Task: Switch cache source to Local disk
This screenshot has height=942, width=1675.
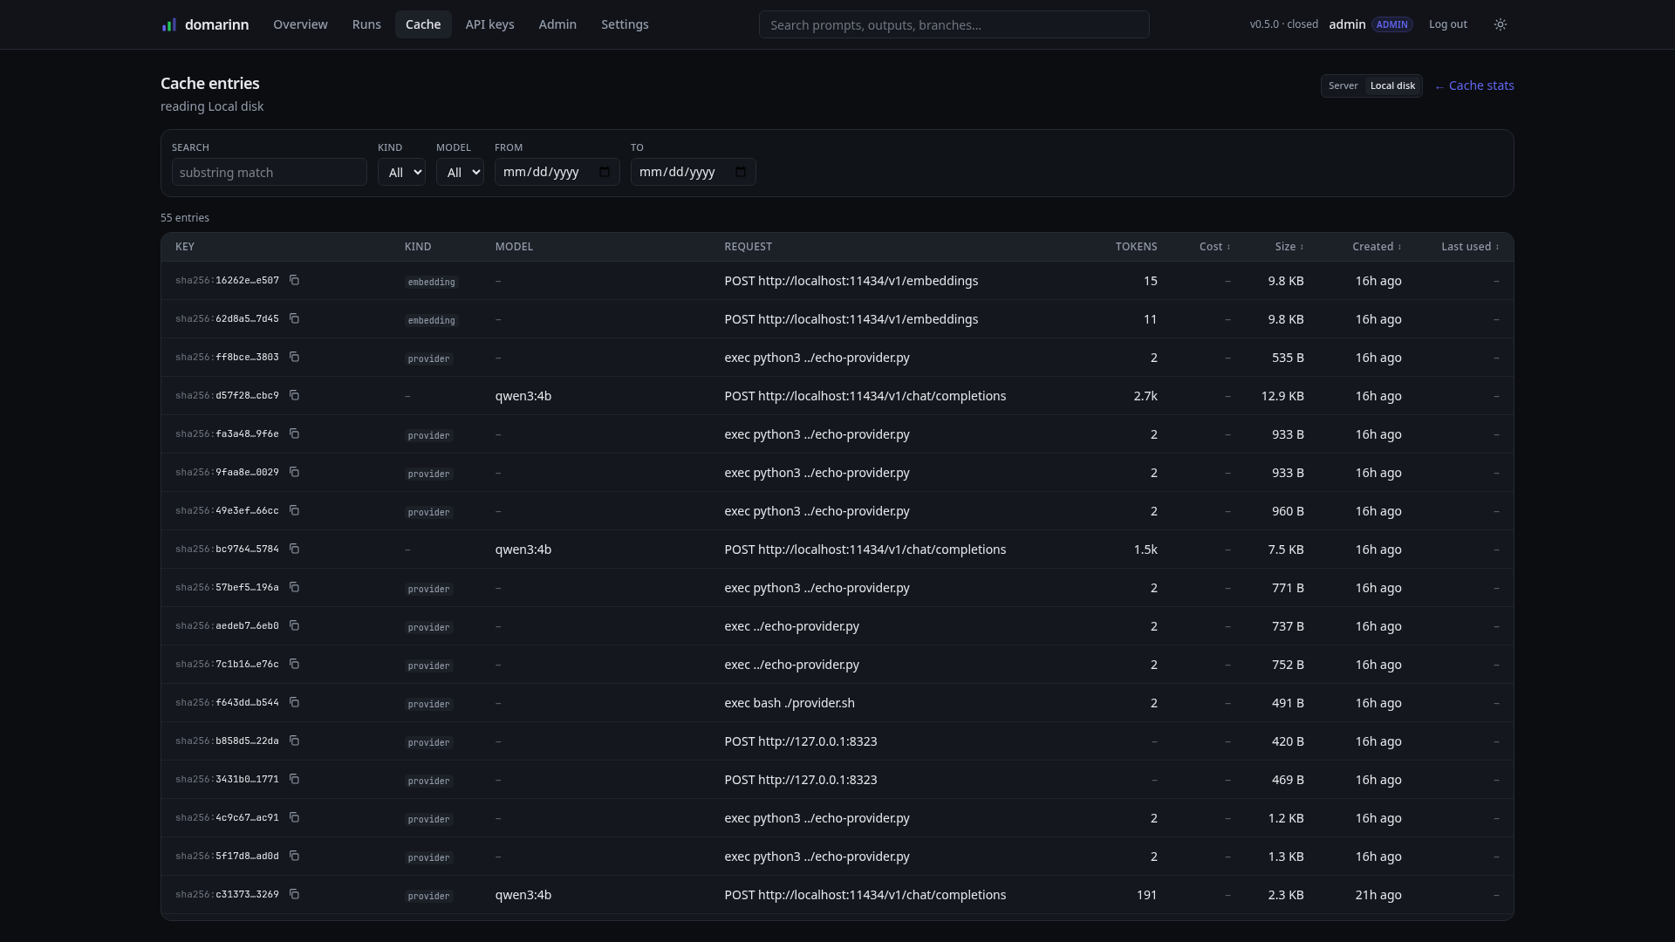Action: (1392, 85)
